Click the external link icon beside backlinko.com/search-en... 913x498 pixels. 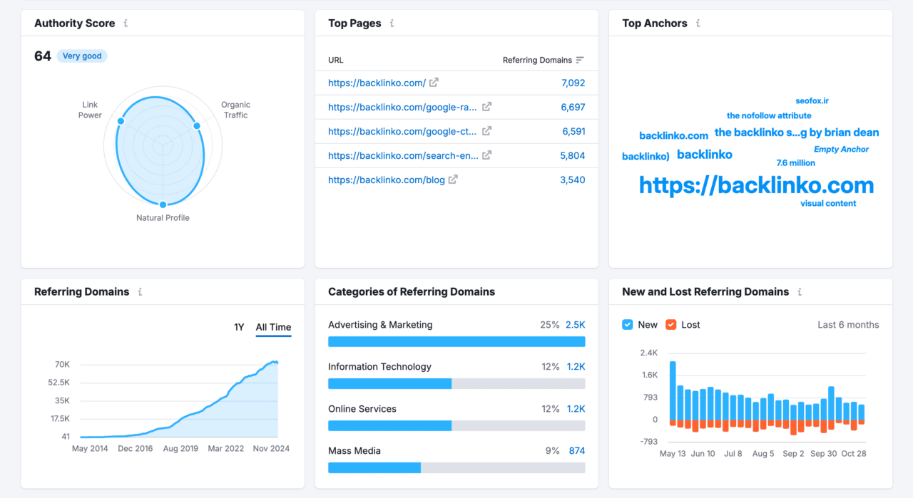coord(486,155)
